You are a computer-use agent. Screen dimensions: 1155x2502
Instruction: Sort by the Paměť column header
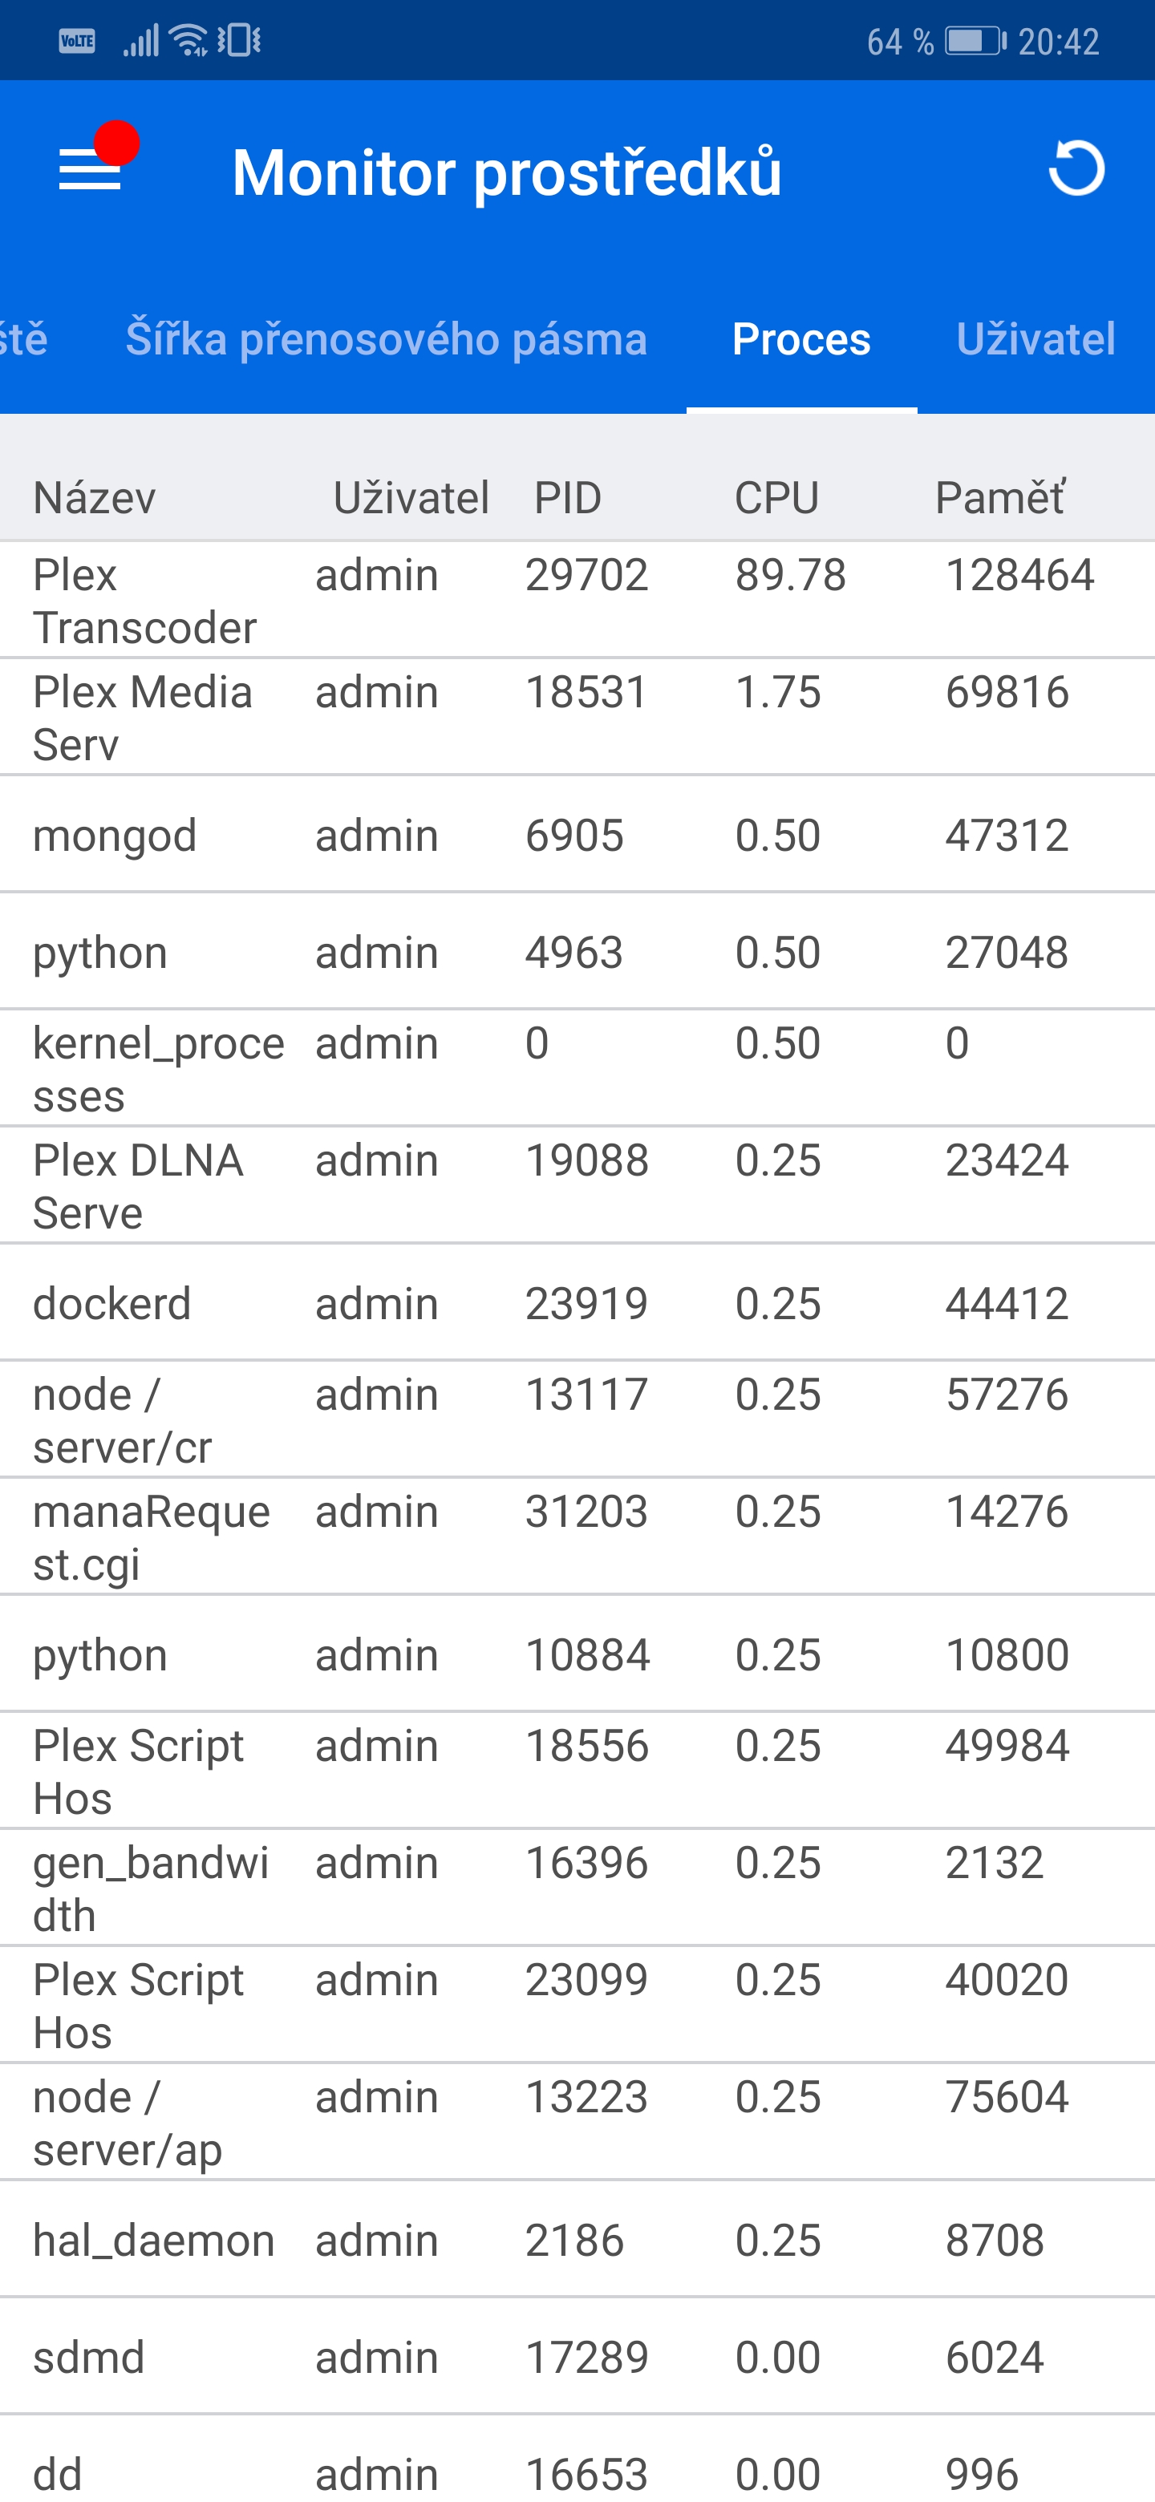999,498
